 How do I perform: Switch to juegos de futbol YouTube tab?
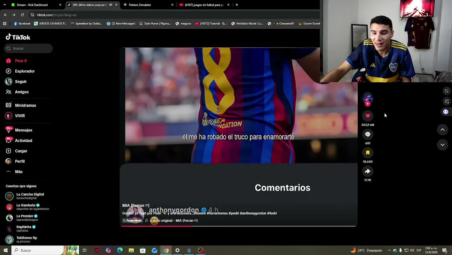coord(204,5)
